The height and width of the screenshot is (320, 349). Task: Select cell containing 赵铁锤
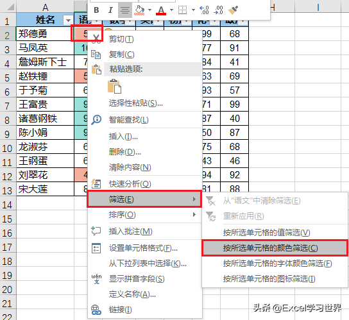(x=45, y=76)
